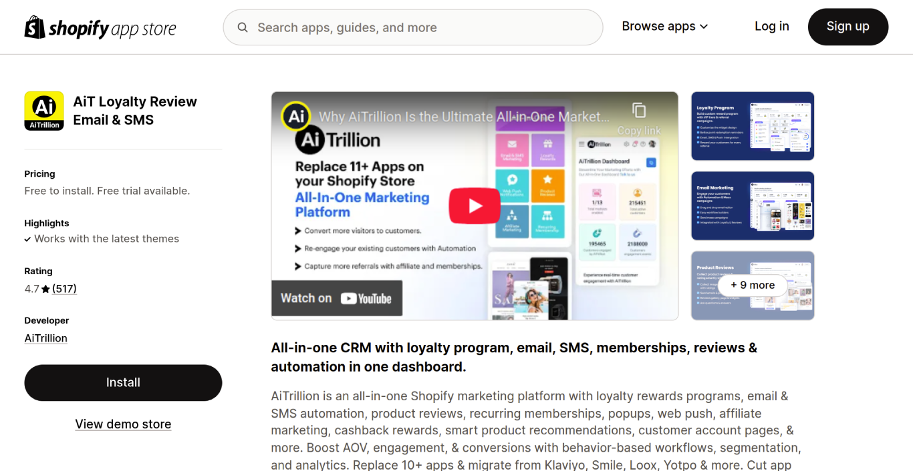Focus the Search apps, guides, and more field
This screenshot has width=913, height=471.
(413, 27)
